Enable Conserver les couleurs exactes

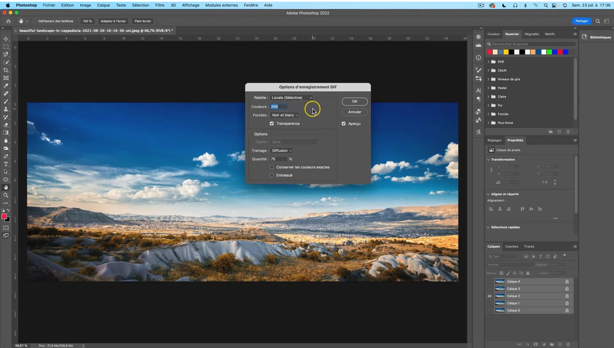[x=272, y=167]
